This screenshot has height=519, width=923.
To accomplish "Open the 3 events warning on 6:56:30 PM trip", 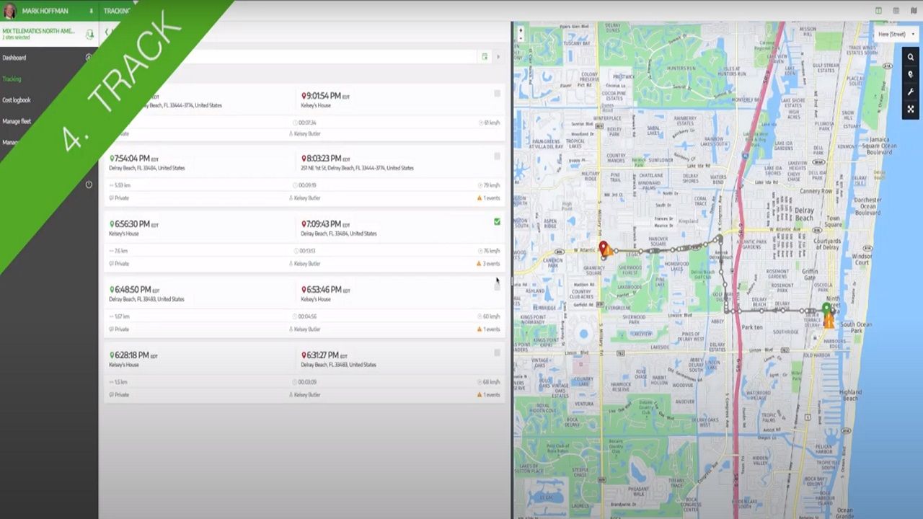I will 488,264.
